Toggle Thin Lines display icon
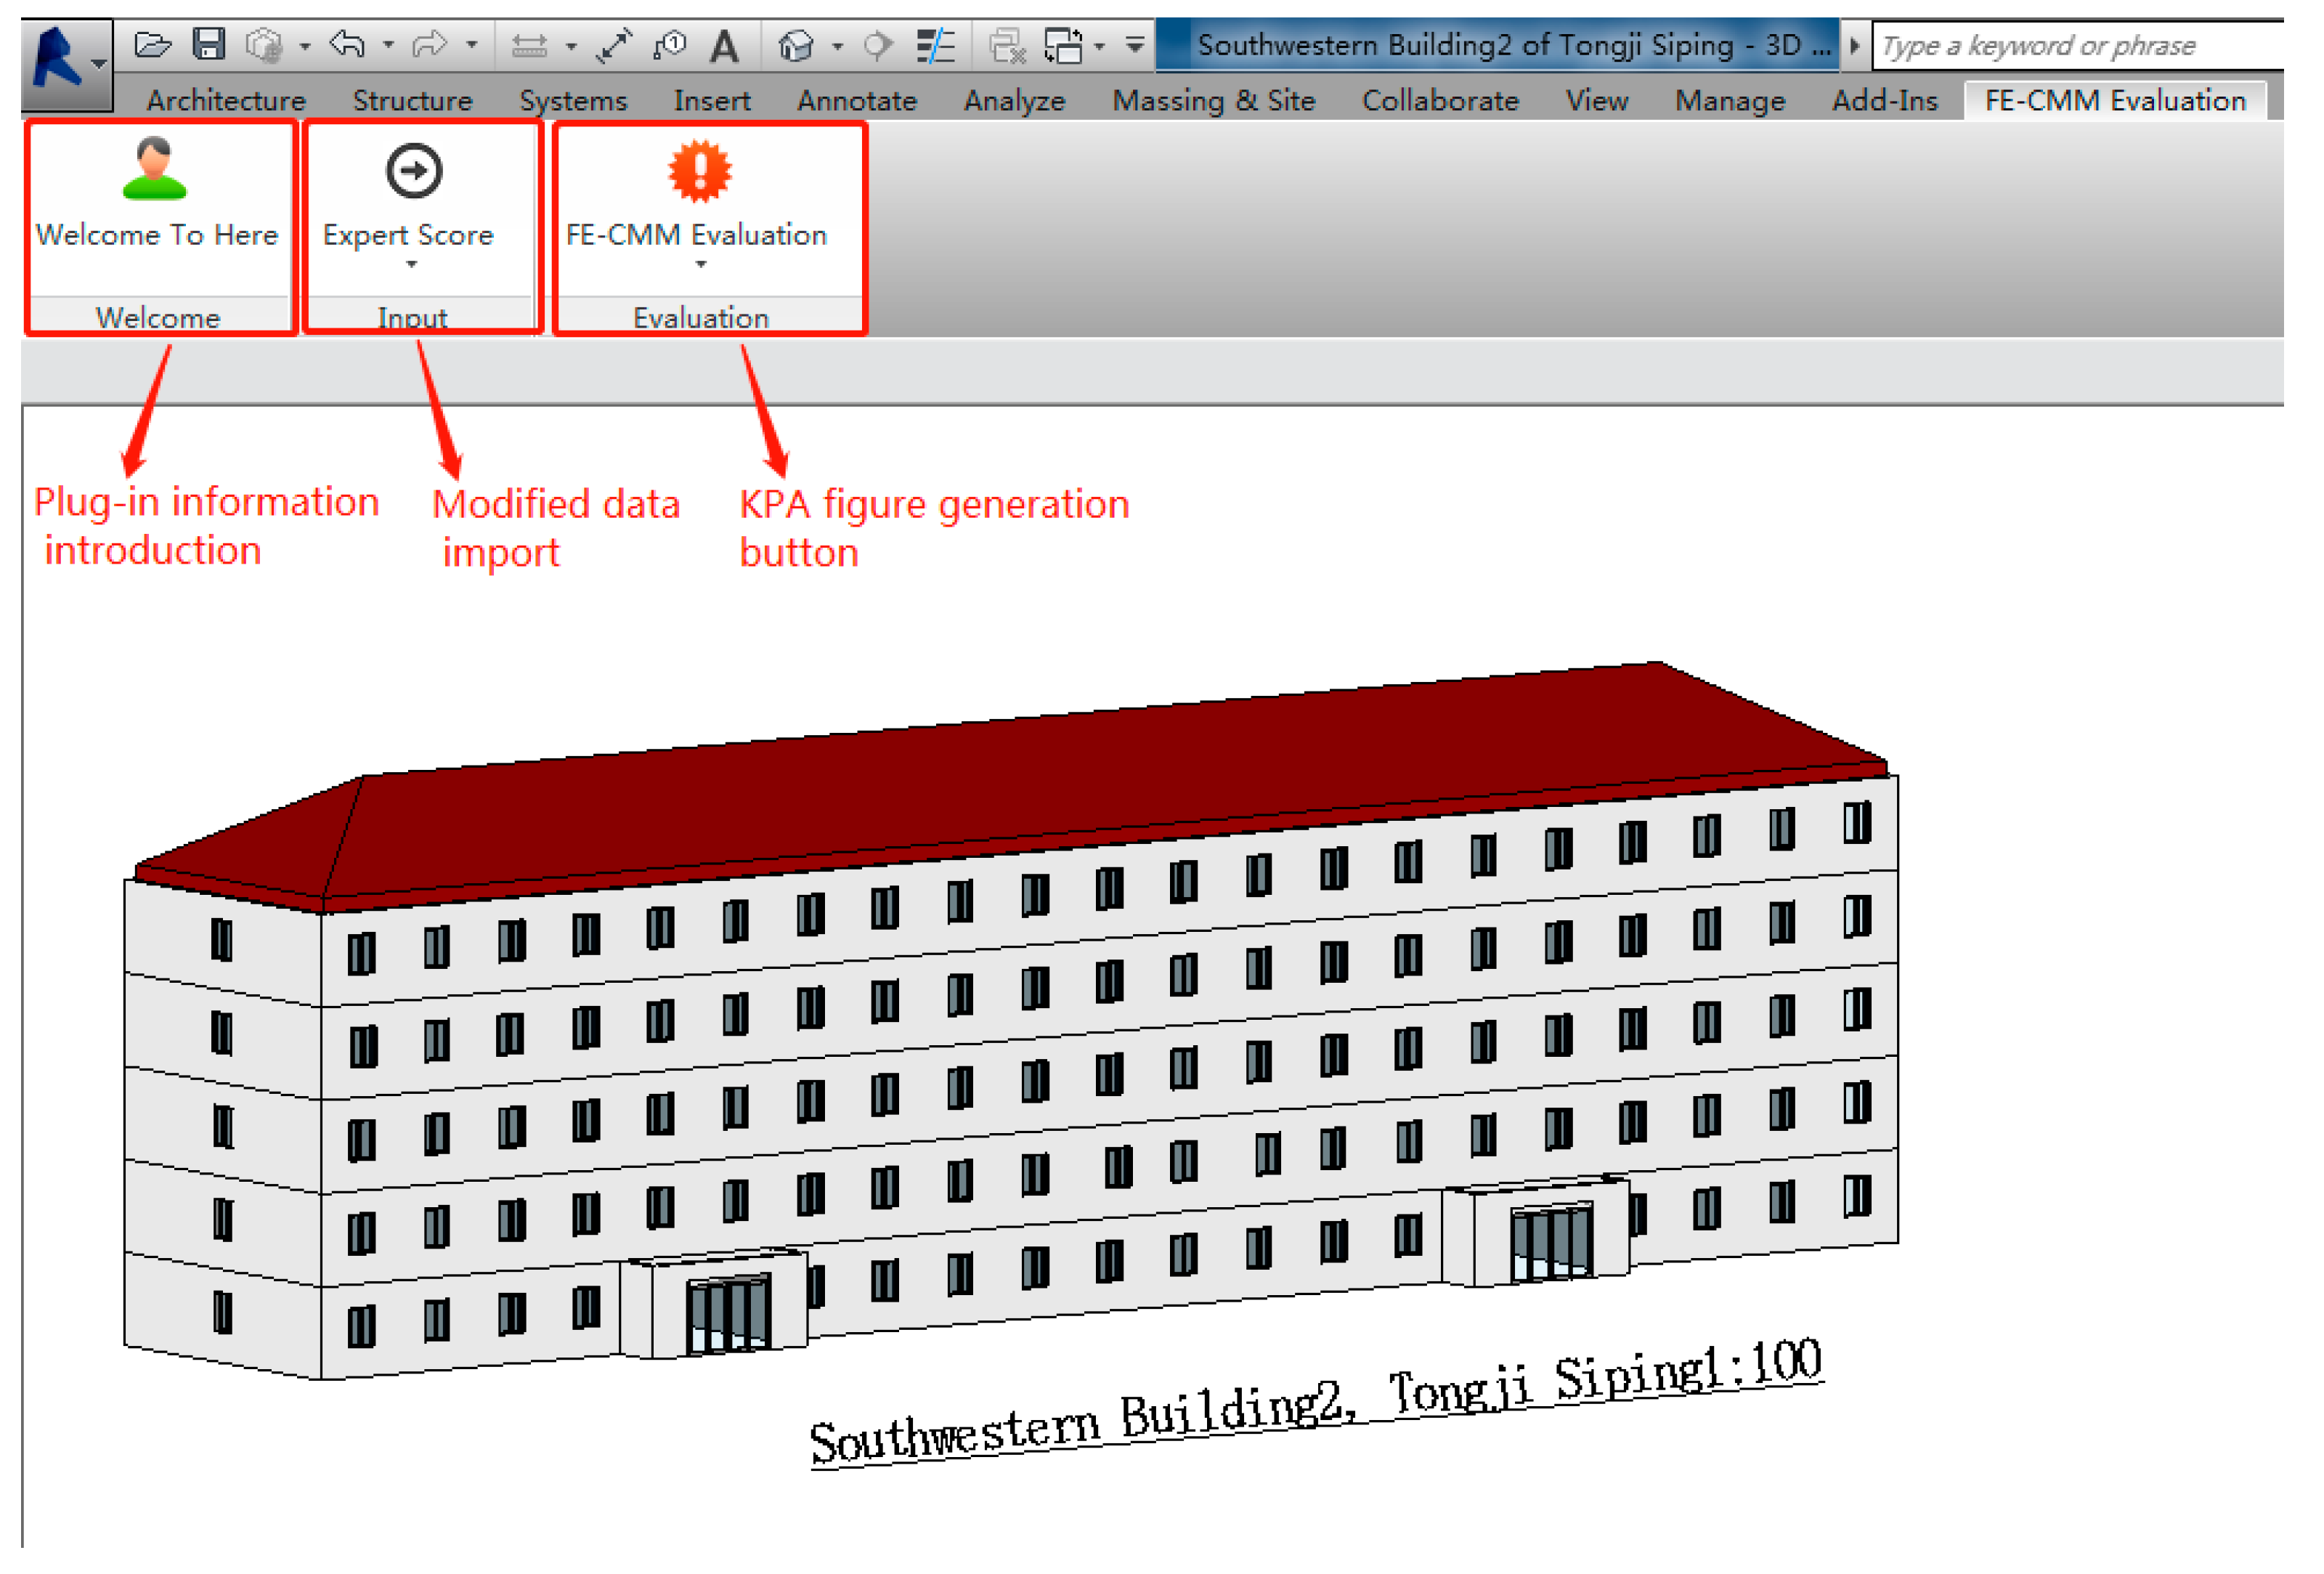The width and height of the screenshot is (2324, 1574). coord(936,46)
